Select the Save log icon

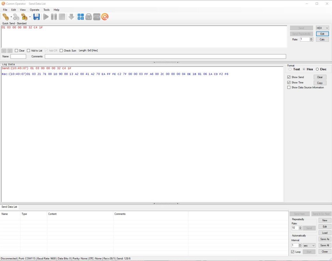pos(36,17)
